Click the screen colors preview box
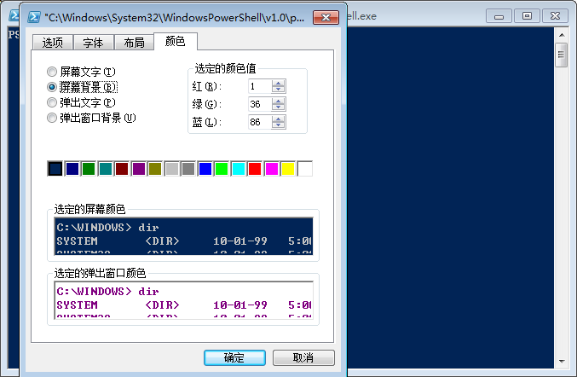Screen dimensions: 577x377 coord(183,236)
